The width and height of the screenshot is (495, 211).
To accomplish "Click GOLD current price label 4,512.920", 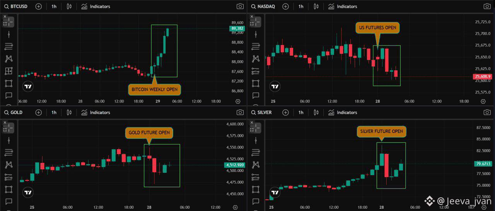I will coord(234,165).
